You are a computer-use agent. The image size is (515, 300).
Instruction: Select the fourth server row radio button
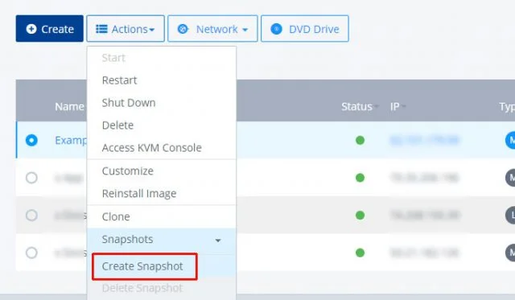tap(31, 253)
